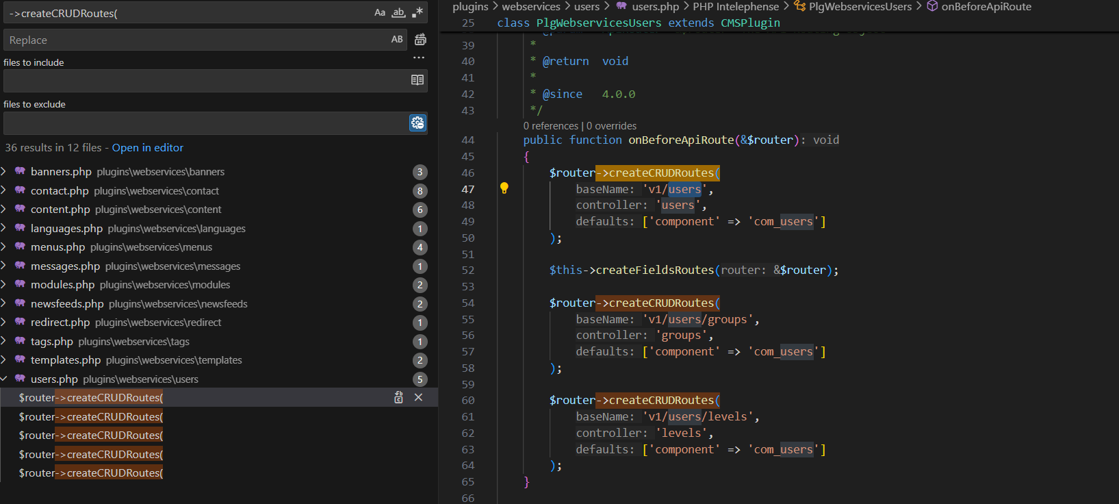
Task: Click the files to exclude field
Action: click(x=205, y=123)
